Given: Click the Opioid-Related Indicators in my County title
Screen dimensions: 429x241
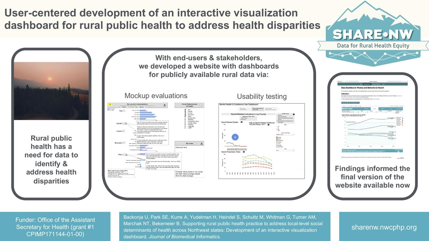Looking at the screenshot, I should point(248,114).
